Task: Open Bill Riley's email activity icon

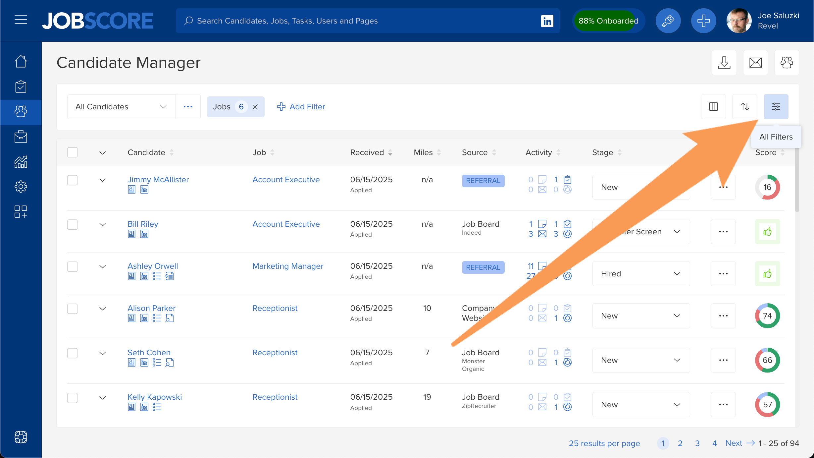Action: [542, 234]
